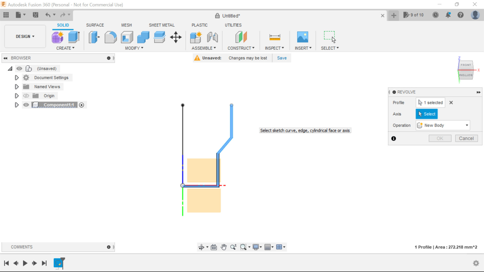Expand Origin folder in browser

coord(17,96)
